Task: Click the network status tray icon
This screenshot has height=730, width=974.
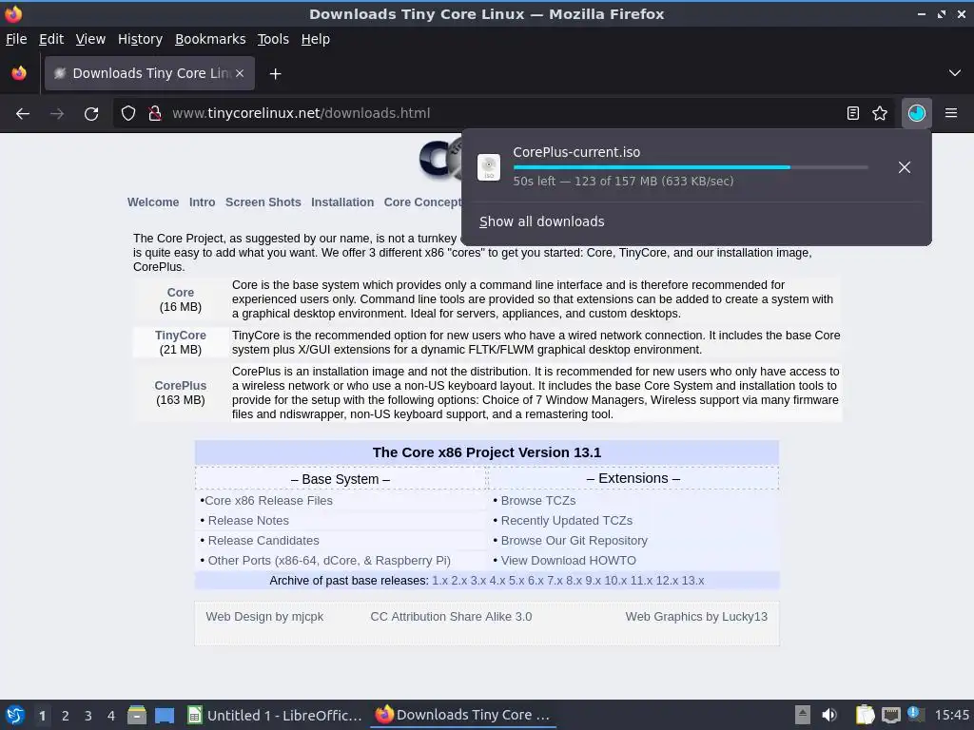Action: (x=890, y=715)
